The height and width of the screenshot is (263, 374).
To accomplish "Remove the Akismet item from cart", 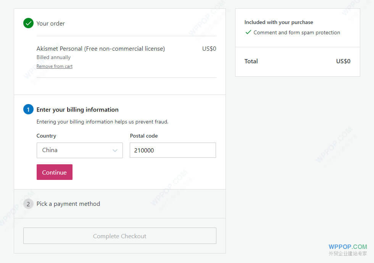I will click(54, 66).
